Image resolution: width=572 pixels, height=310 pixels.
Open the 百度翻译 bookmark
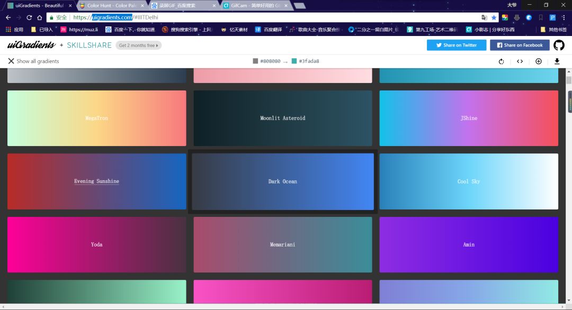coord(269,30)
